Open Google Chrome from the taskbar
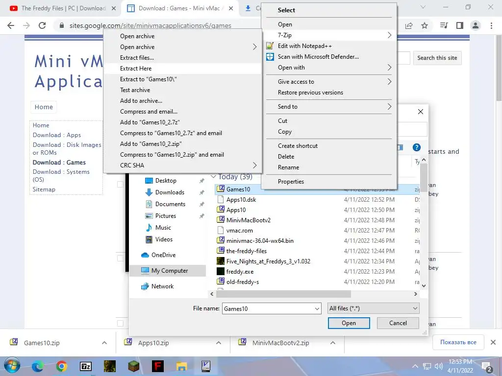 pyautogui.click(x=61, y=366)
